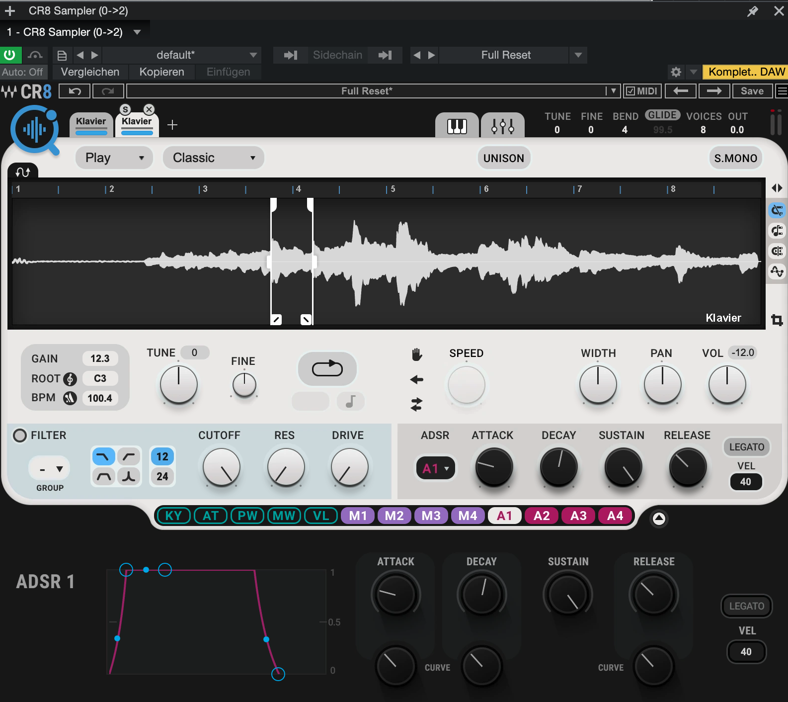Add a new sample layer with plus

(x=172, y=125)
